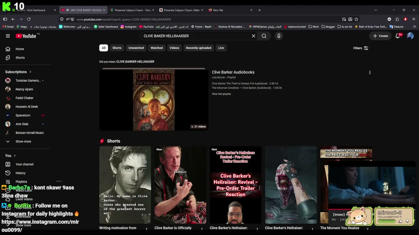Screen dimensions: 419x235
Task: Bookmark this page with the star icon
Action: coord(356,19)
